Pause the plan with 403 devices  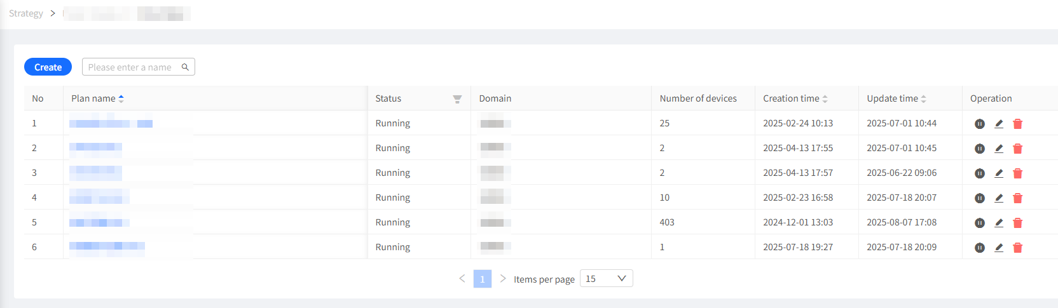click(980, 223)
